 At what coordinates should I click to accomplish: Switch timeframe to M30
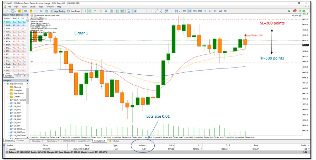(200, 11)
